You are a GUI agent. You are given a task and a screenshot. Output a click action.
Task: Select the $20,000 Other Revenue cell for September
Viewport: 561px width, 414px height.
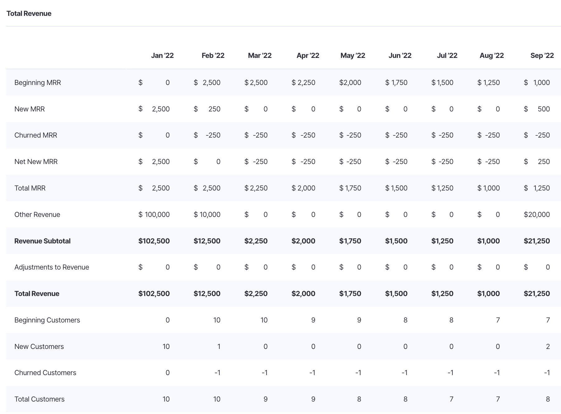pyautogui.click(x=537, y=214)
